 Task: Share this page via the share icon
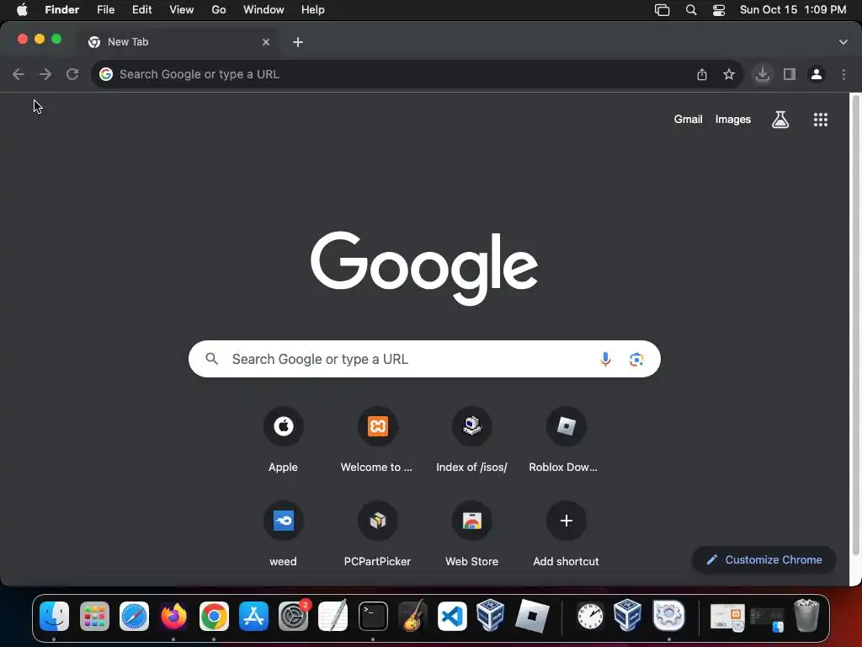[x=702, y=74]
